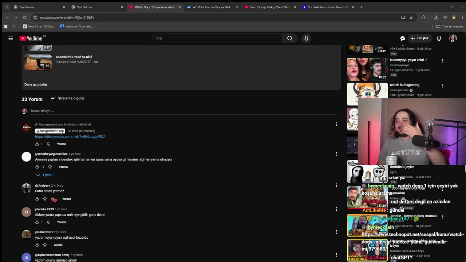Close the WD1TY-FP.rar Yandex Disk tab

coord(237,7)
